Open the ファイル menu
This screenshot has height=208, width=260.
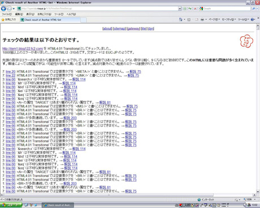point(7,14)
